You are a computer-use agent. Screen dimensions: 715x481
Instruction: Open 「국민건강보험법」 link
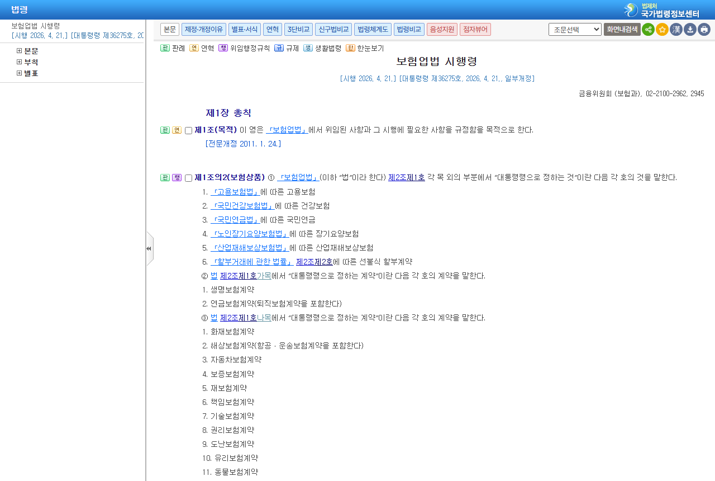coord(242,206)
